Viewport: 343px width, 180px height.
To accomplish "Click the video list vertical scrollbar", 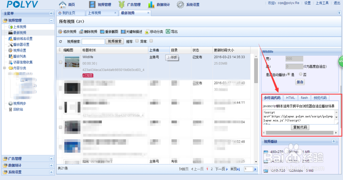I will 256,71.
